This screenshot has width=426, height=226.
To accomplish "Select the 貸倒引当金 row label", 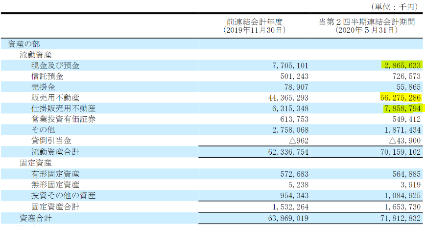I will [x=51, y=141].
